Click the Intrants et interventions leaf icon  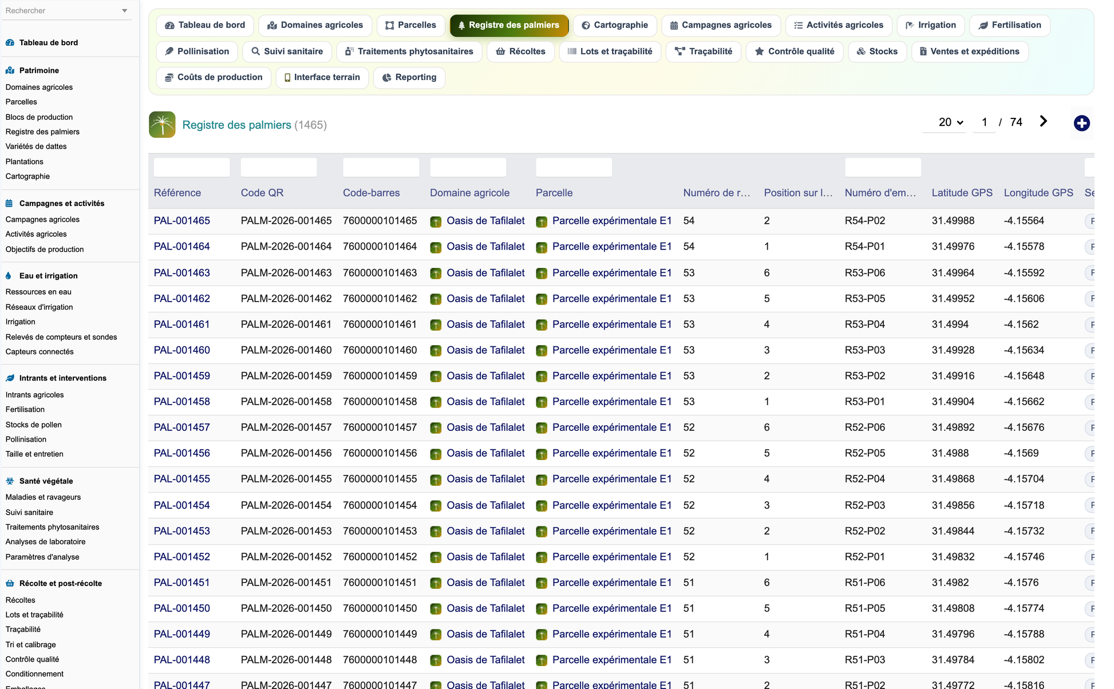[10, 378]
